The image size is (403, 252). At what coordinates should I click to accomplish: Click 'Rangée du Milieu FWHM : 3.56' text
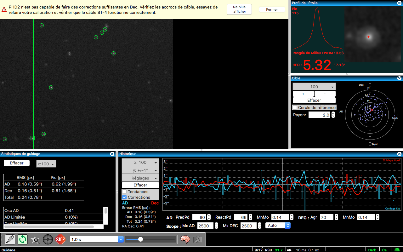point(318,53)
